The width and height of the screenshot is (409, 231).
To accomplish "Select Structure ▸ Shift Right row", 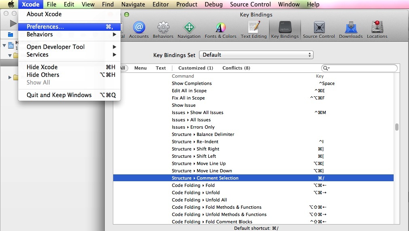I will (253, 149).
